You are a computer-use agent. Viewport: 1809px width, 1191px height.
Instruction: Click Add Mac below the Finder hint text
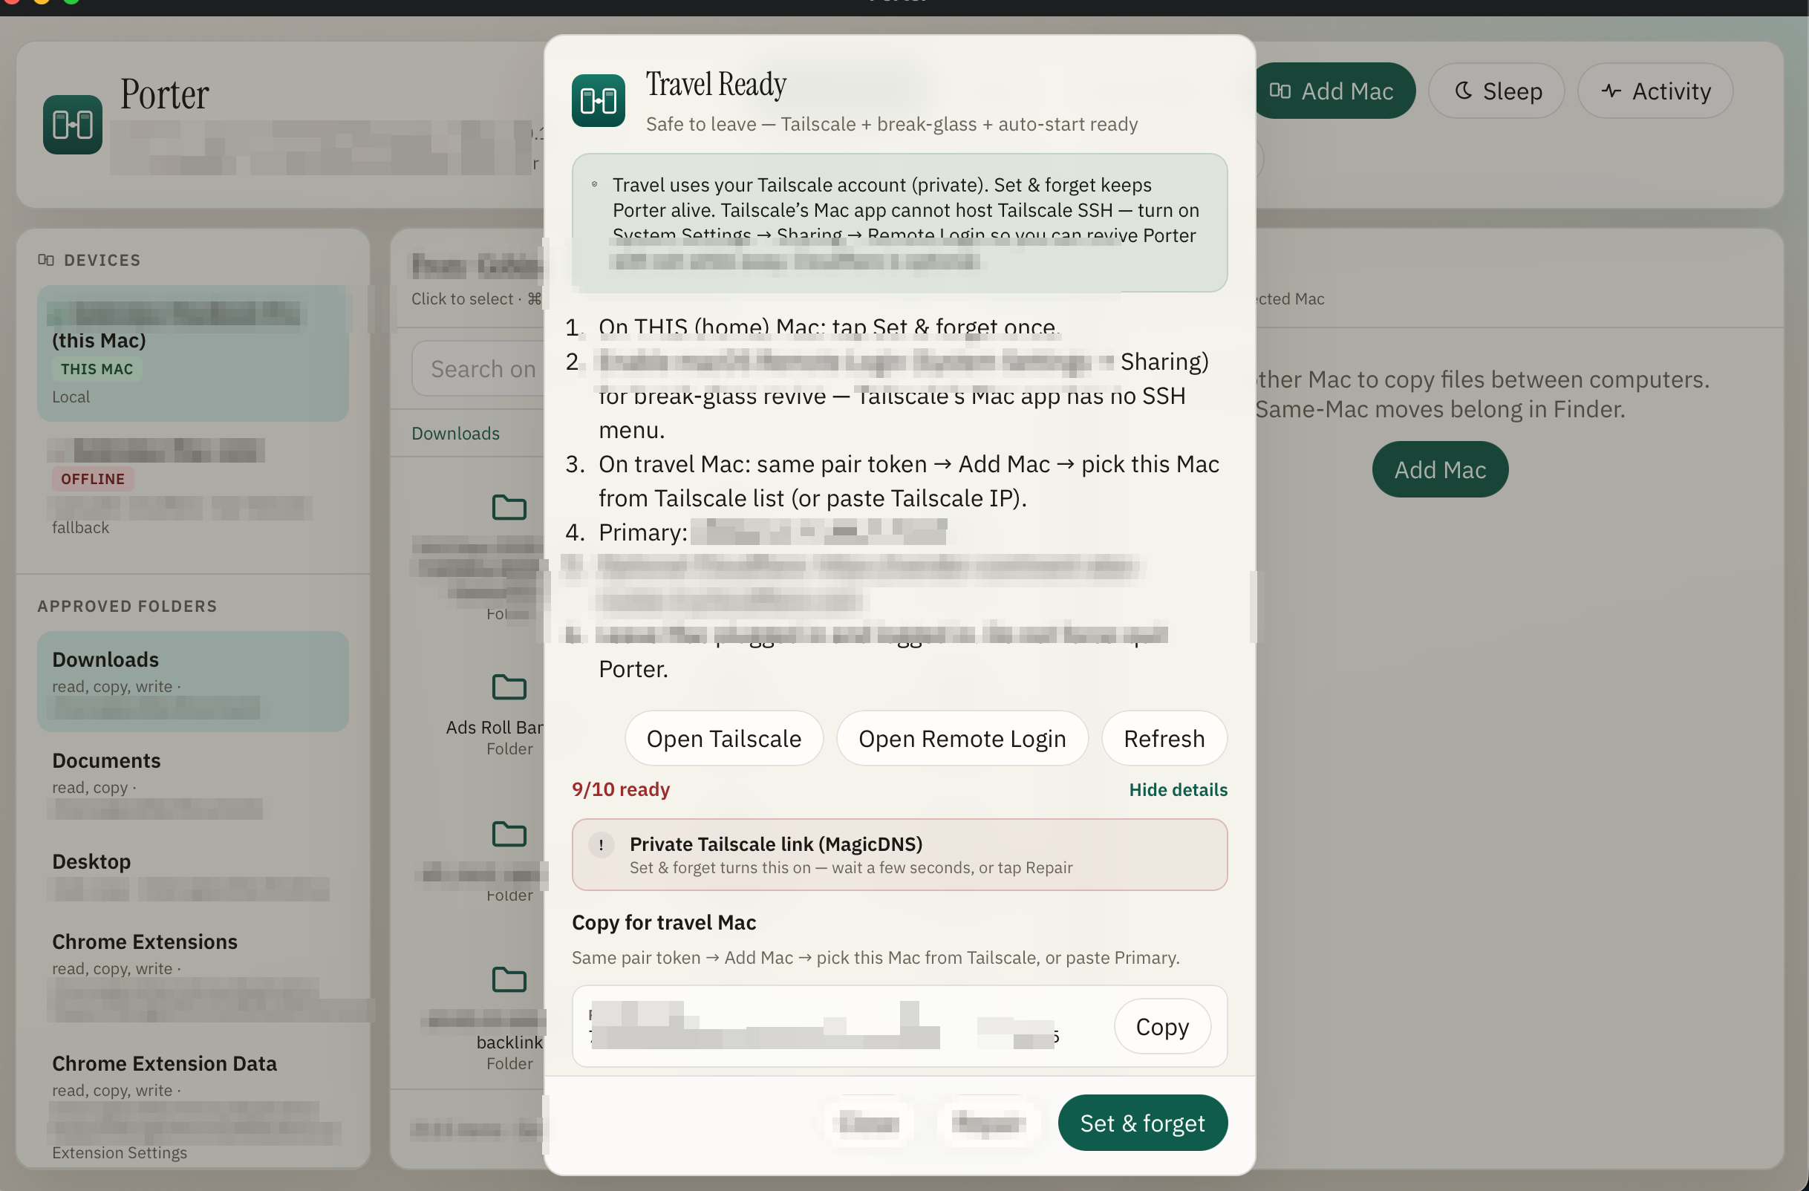point(1440,470)
